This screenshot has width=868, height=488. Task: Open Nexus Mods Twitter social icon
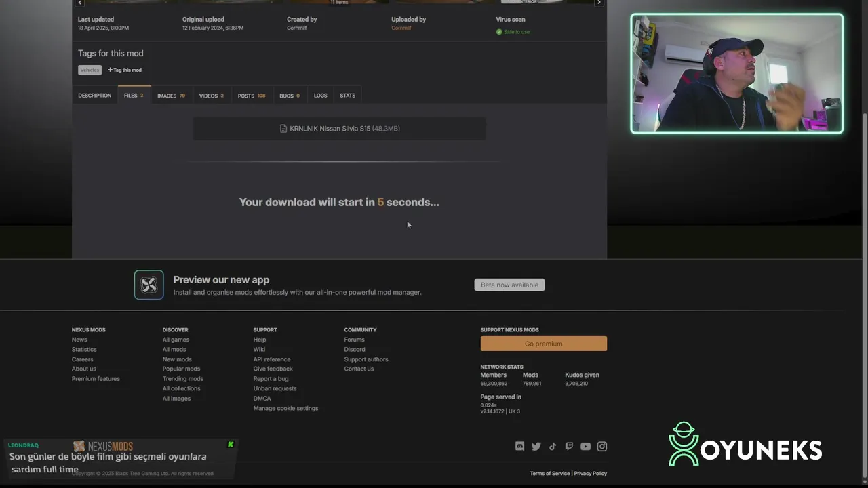536,447
